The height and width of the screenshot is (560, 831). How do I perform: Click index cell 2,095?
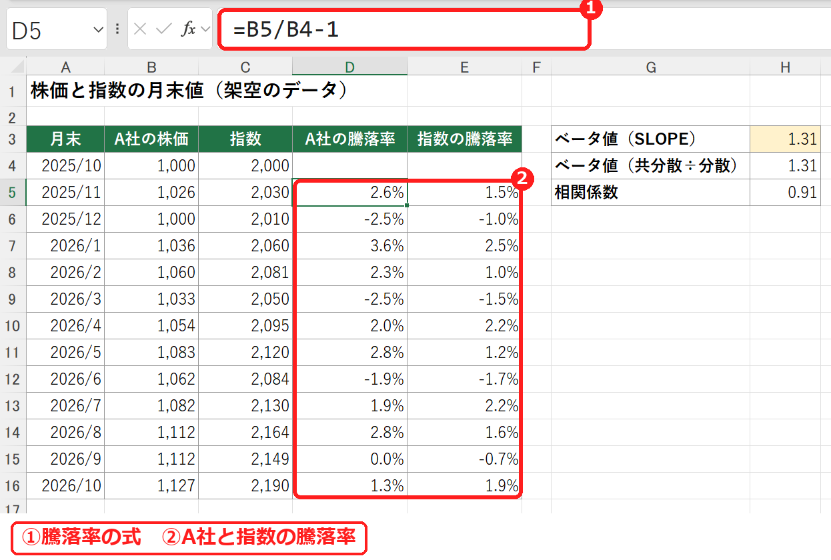click(x=245, y=326)
